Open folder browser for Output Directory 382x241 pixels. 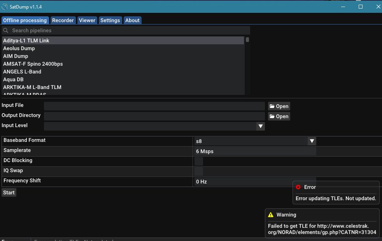[279, 116]
